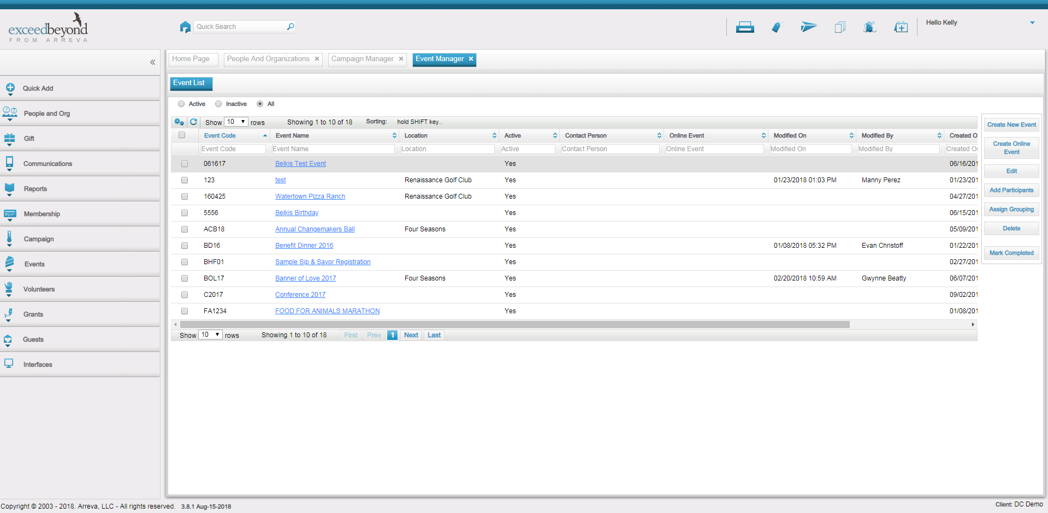1048x513 pixels.
Task: Open the Print tool in the top toolbar
Action: (744, 26)
